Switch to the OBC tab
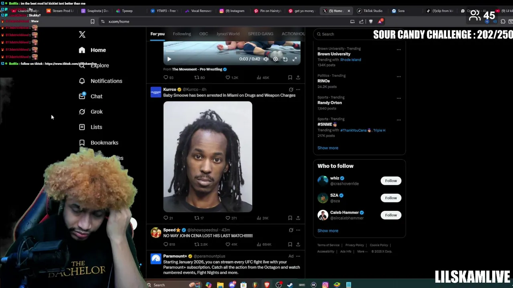 click(x=204, y=34)
